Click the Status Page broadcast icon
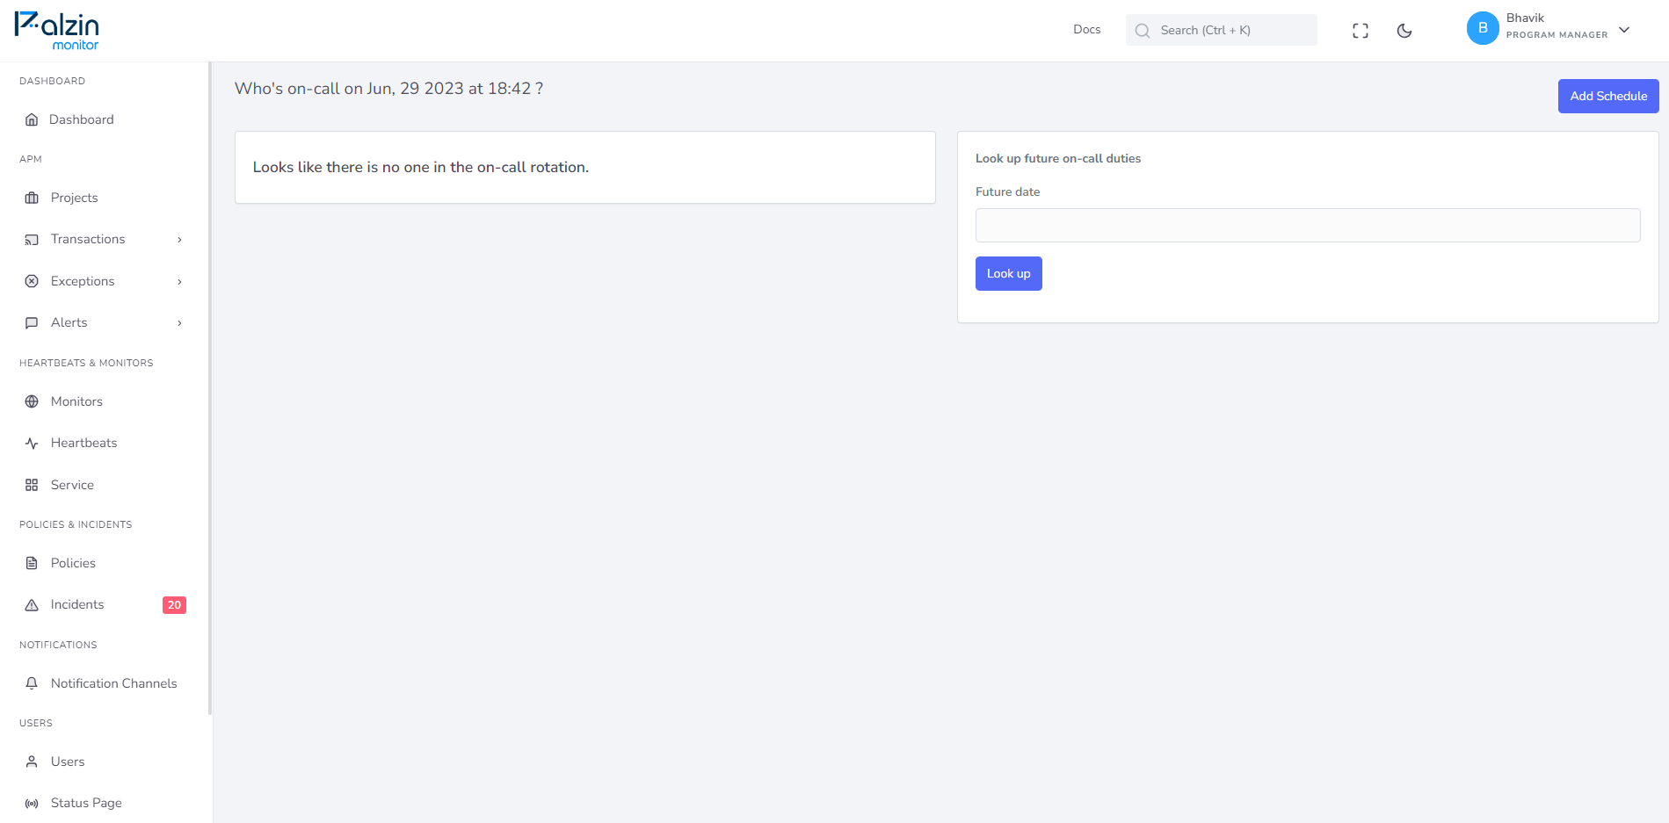 click(x=32, y=803)
